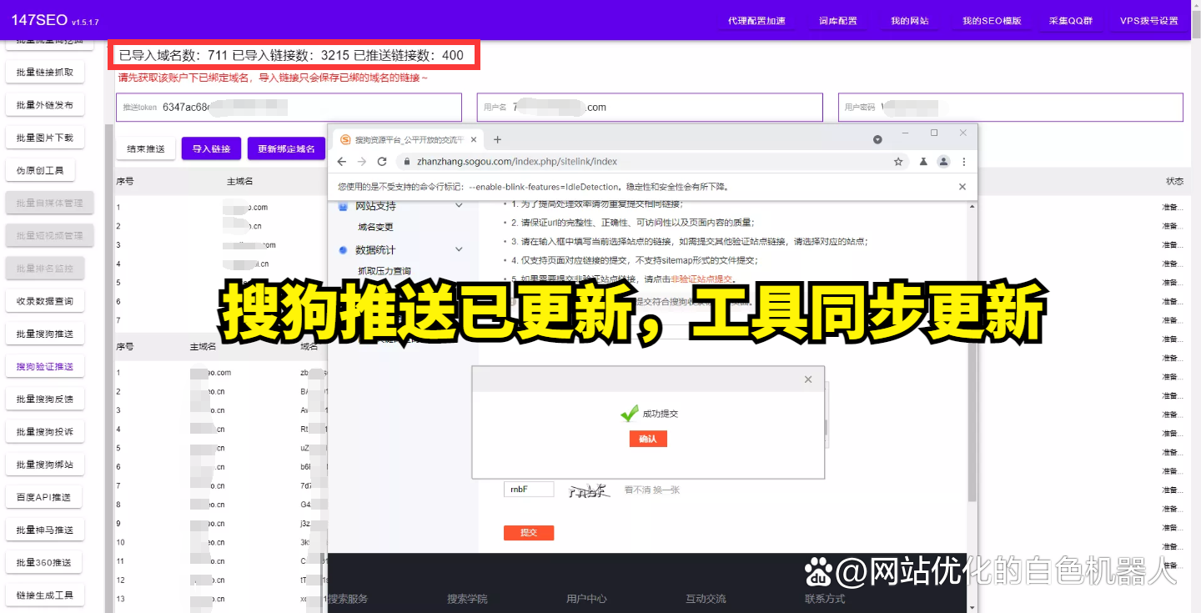Select 批量链接抓取 in left sidebar
The width and height of the screenshot is (1201, 613).
tap(45, 73)
